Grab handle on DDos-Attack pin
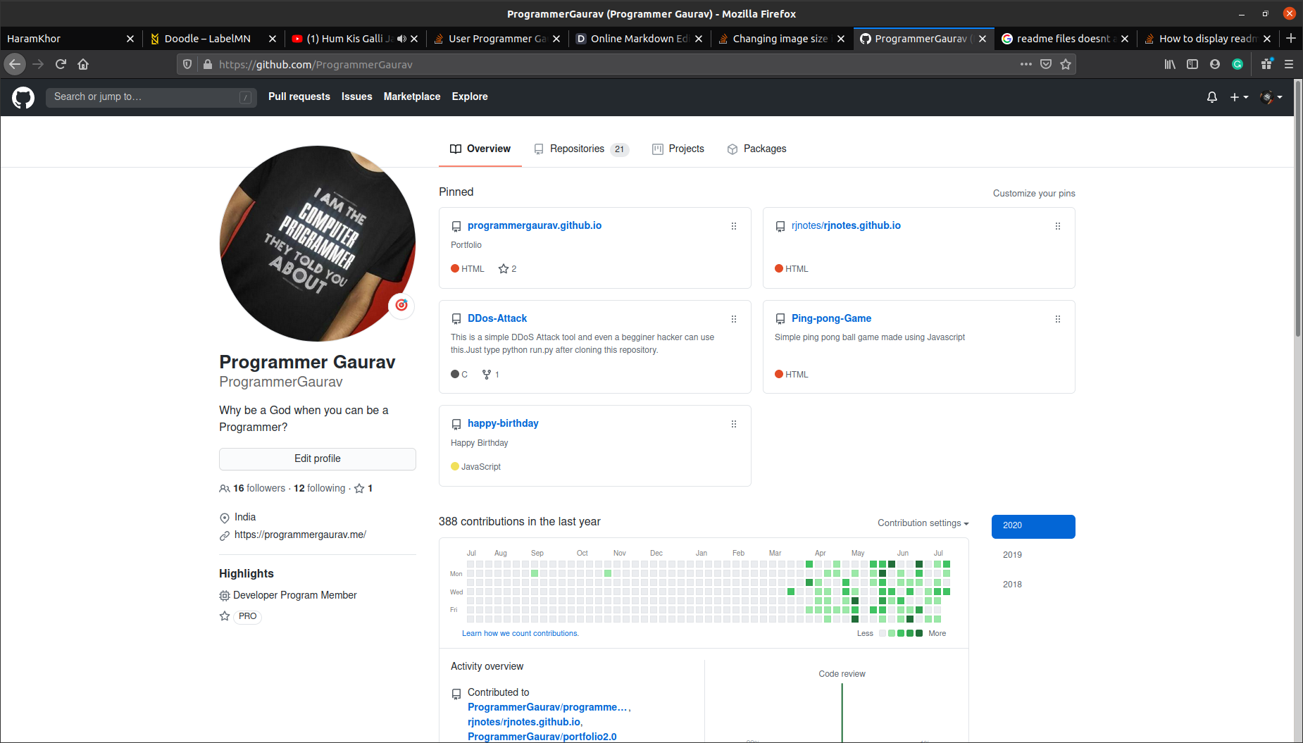 [x=734, y=319]
